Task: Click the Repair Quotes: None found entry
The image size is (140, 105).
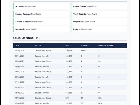Action: tap(99, 6)
